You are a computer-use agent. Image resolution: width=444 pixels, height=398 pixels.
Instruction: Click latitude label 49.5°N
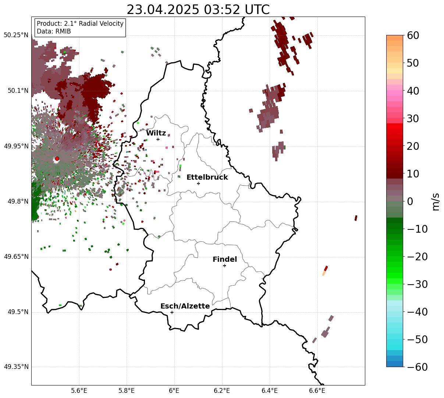point(18,312)
